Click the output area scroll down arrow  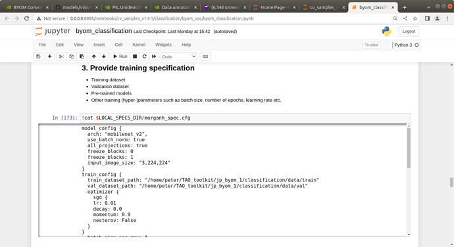pyautogui.click(x=409, y=235)
